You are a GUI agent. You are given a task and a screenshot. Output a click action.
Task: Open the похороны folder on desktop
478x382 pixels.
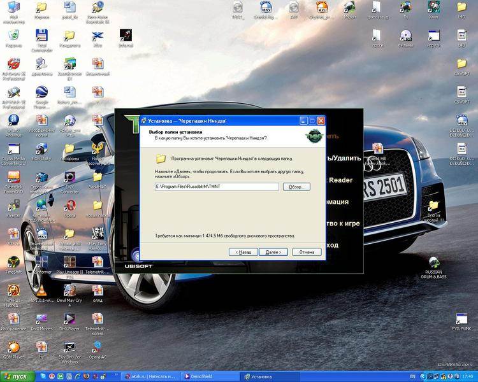coord(70,152)
